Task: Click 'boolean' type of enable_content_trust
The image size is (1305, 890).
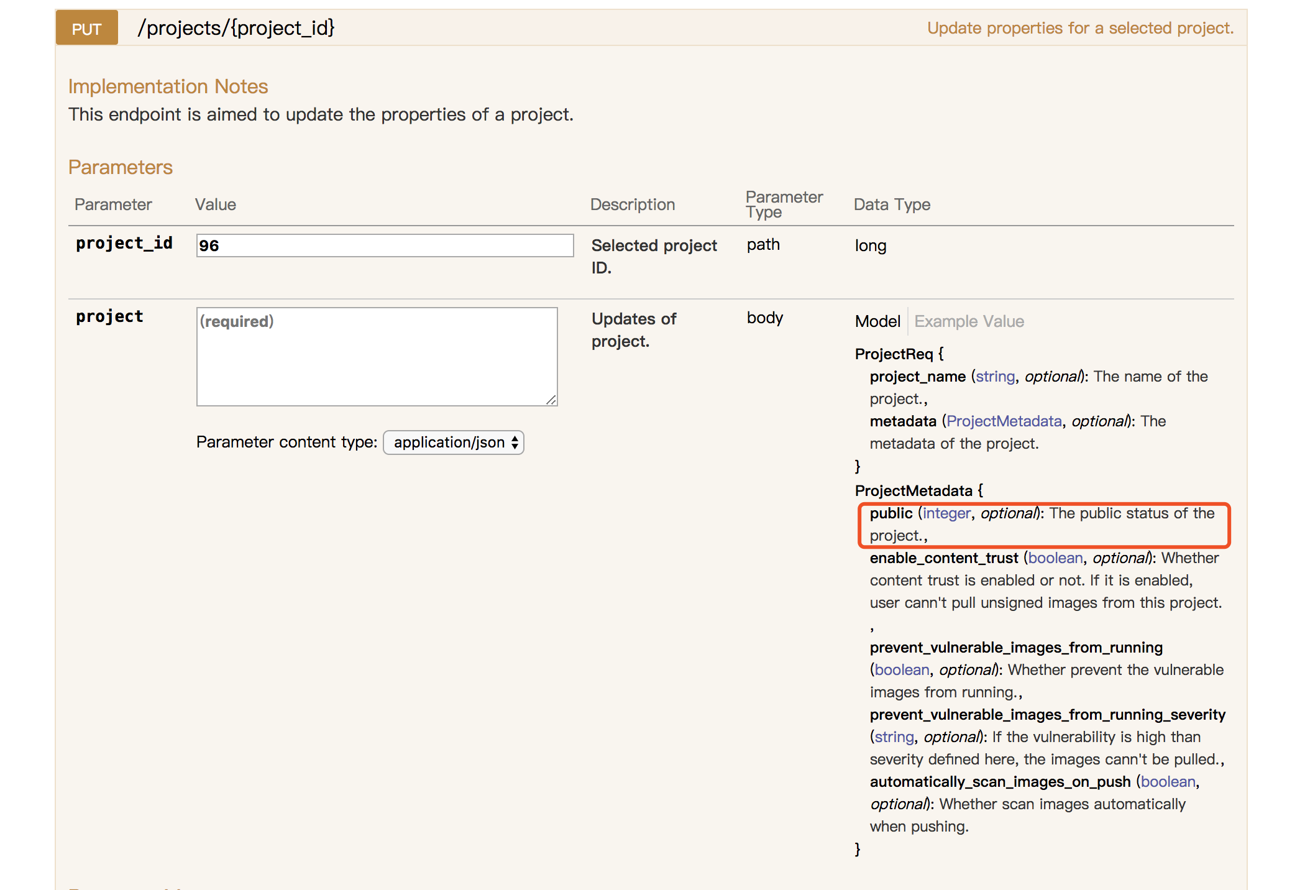Action: click(x=1055, y=558)
